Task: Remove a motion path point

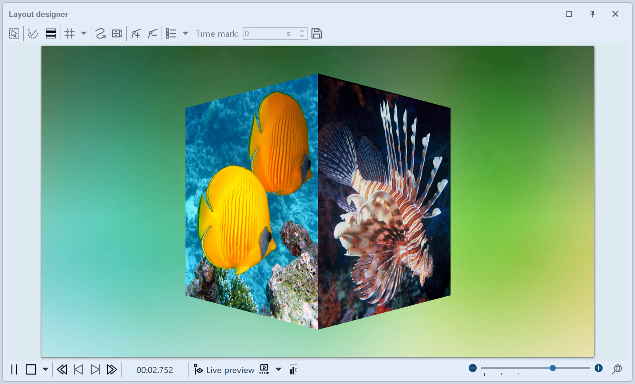Action: tap(152, 33)
